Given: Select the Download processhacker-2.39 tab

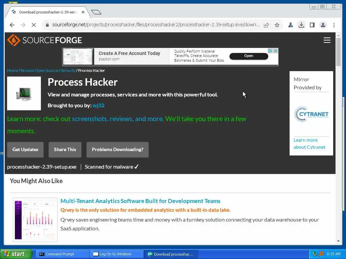Looking at the screenshot, I should coord(47,12).
